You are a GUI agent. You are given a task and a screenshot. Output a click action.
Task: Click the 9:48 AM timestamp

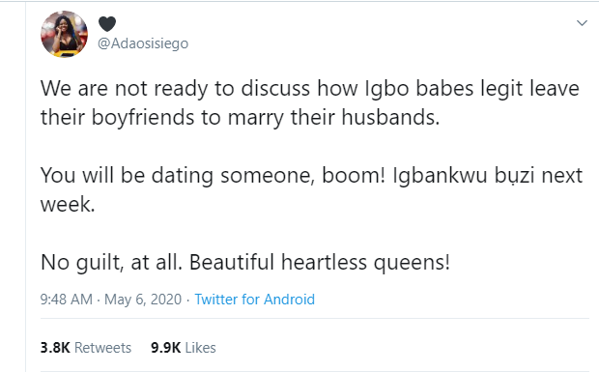pyautogui.click(x=67, y=300)
